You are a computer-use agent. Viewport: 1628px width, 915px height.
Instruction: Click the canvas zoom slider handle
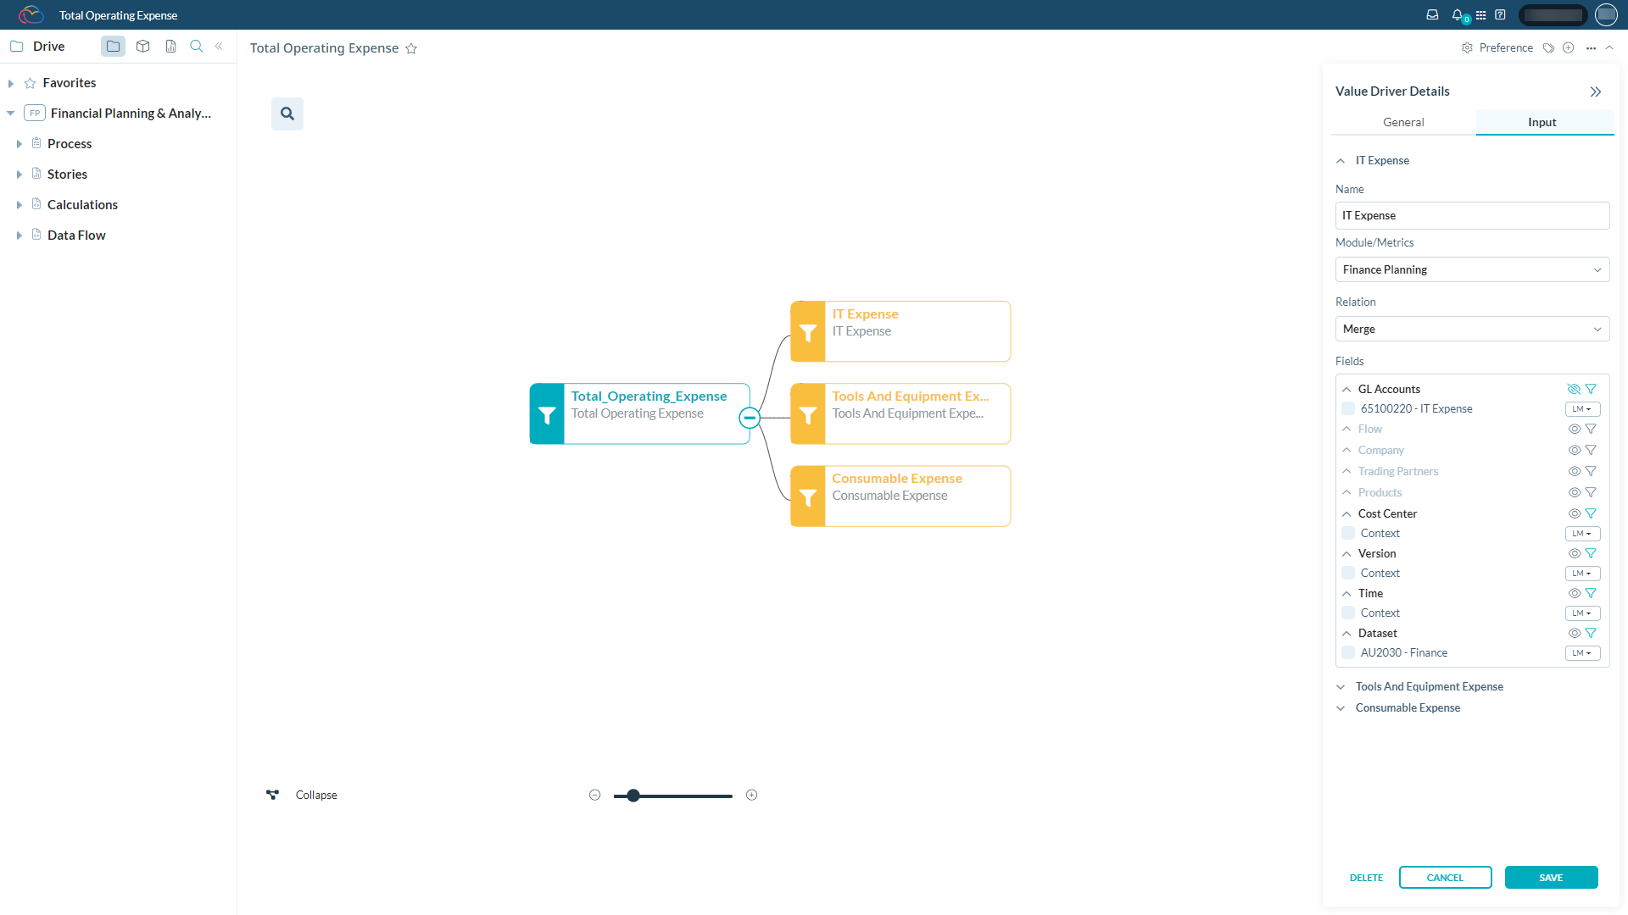633,796
